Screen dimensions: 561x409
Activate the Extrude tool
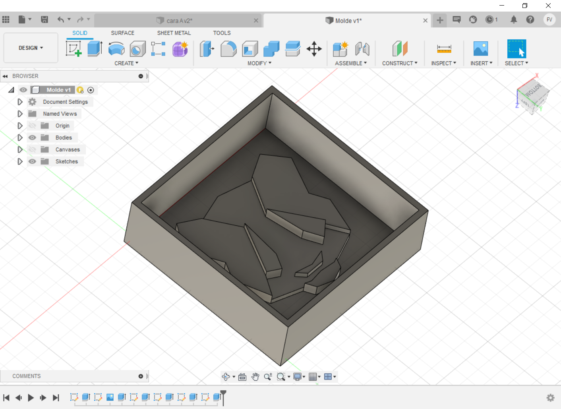click(x=95, y=48)
